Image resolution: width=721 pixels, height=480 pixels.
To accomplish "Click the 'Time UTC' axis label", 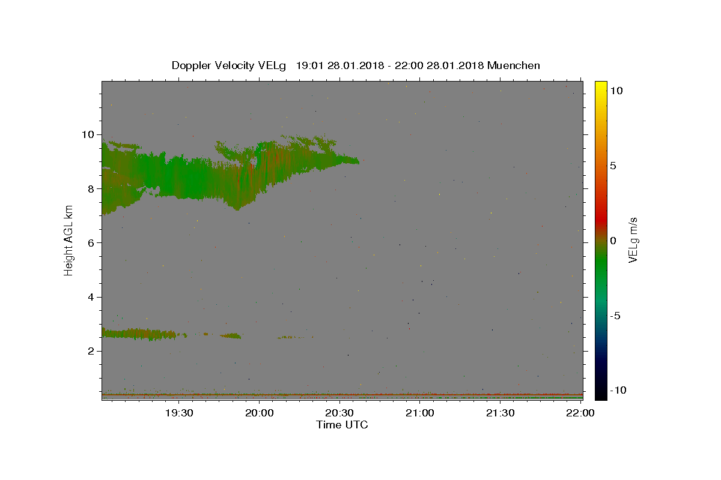I will click(x=342, y=425).
